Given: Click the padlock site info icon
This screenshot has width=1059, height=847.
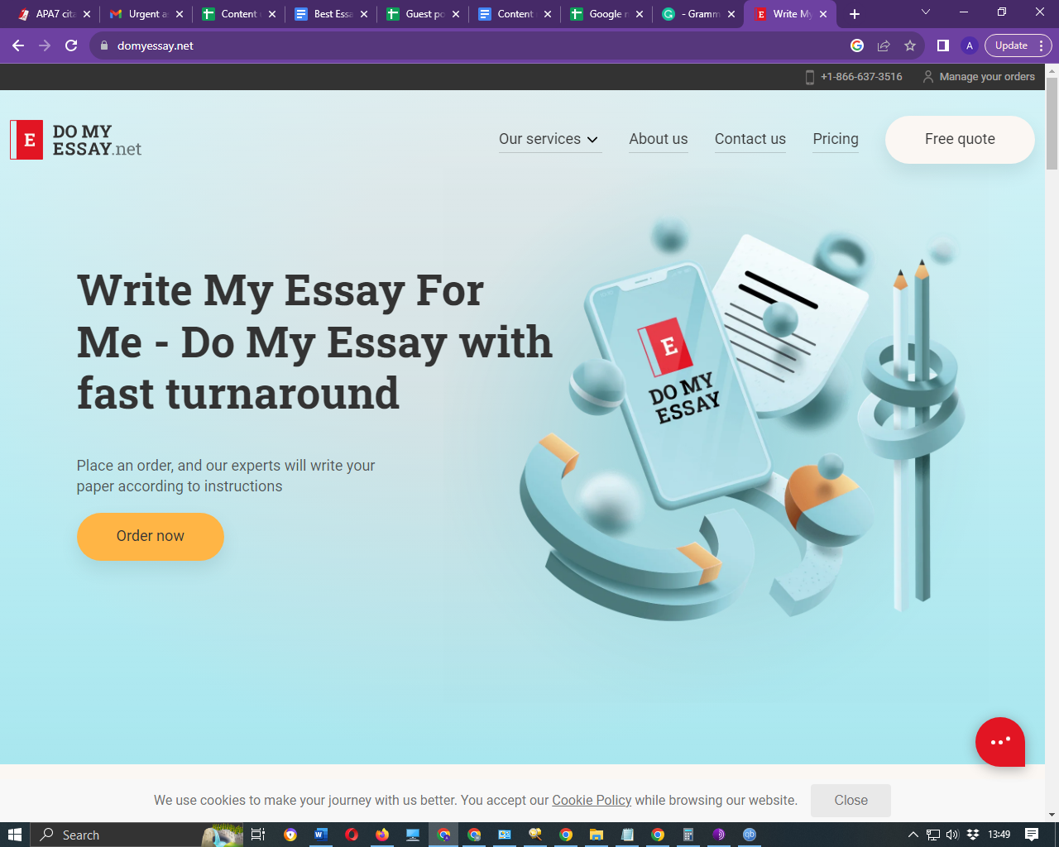Looking at the screenshot, I should point(103,45).
